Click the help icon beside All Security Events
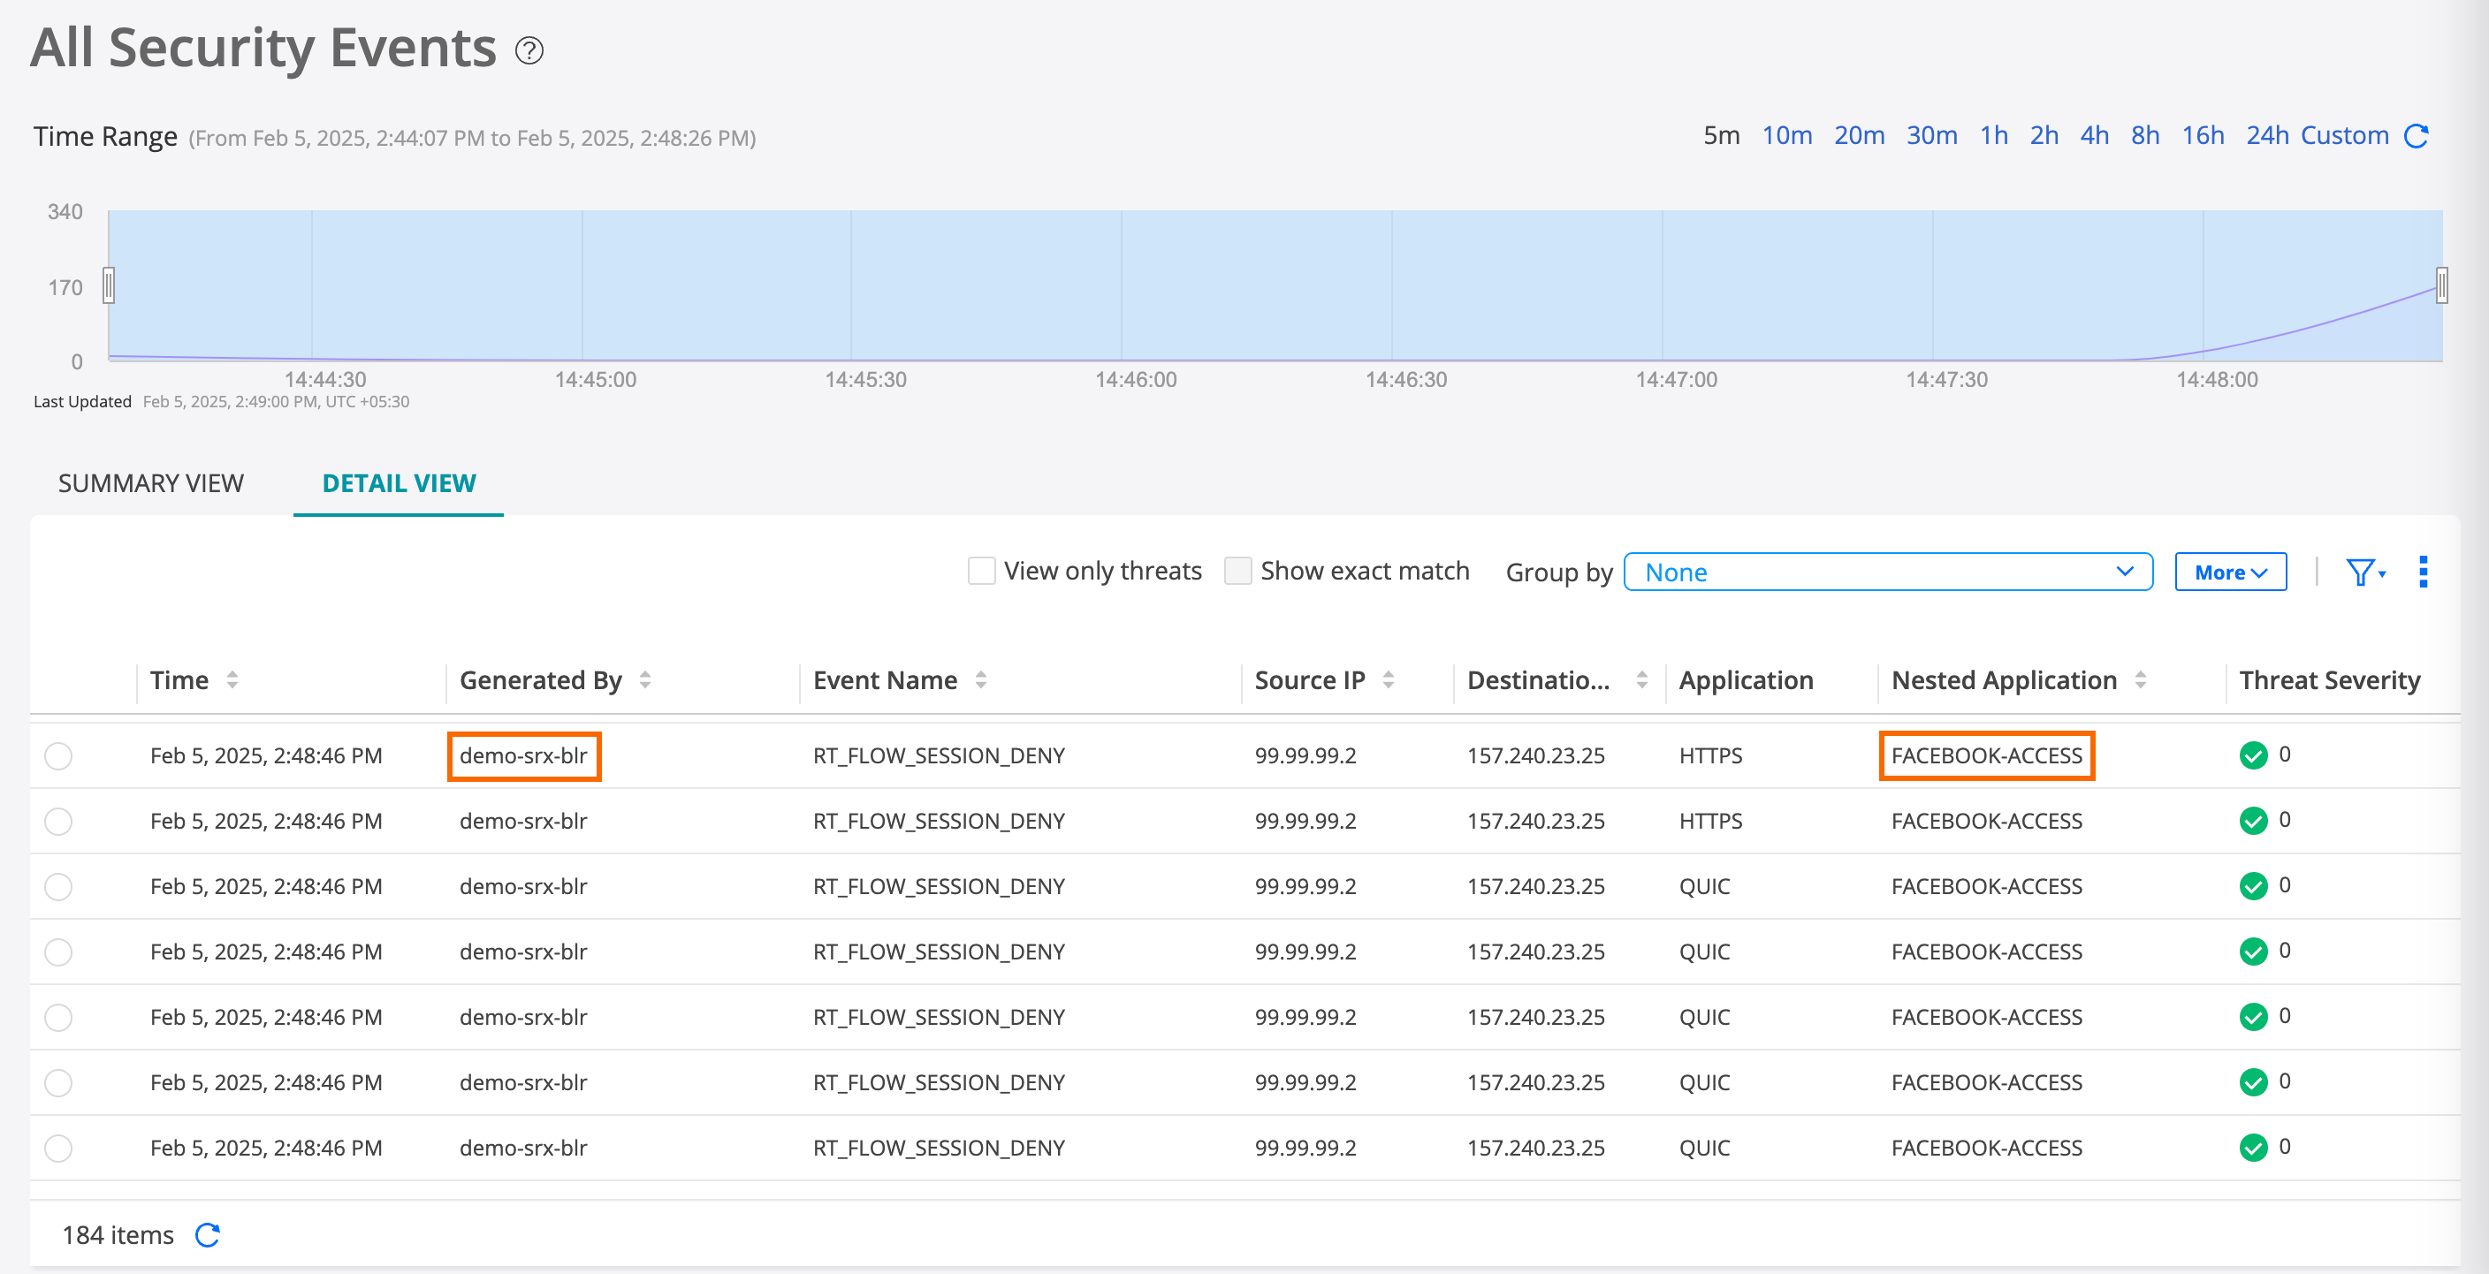2489x1274 pixels. point(529,50)
